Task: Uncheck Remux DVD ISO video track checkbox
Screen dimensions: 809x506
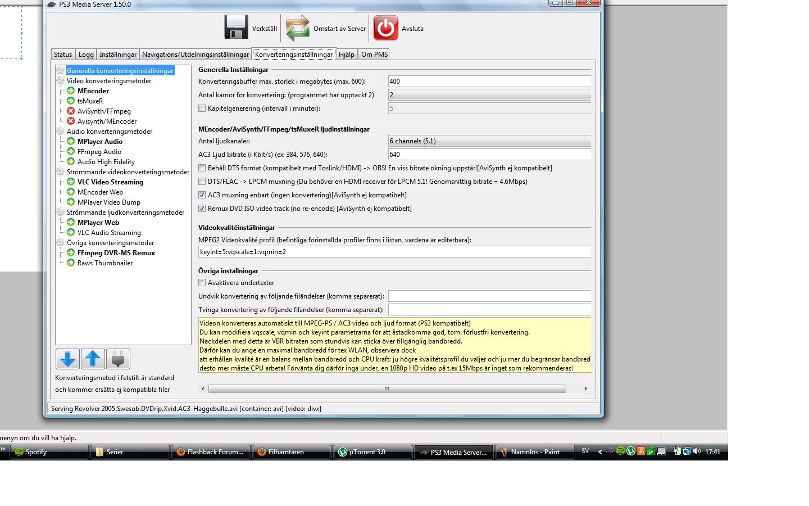Action: (202, 209)
